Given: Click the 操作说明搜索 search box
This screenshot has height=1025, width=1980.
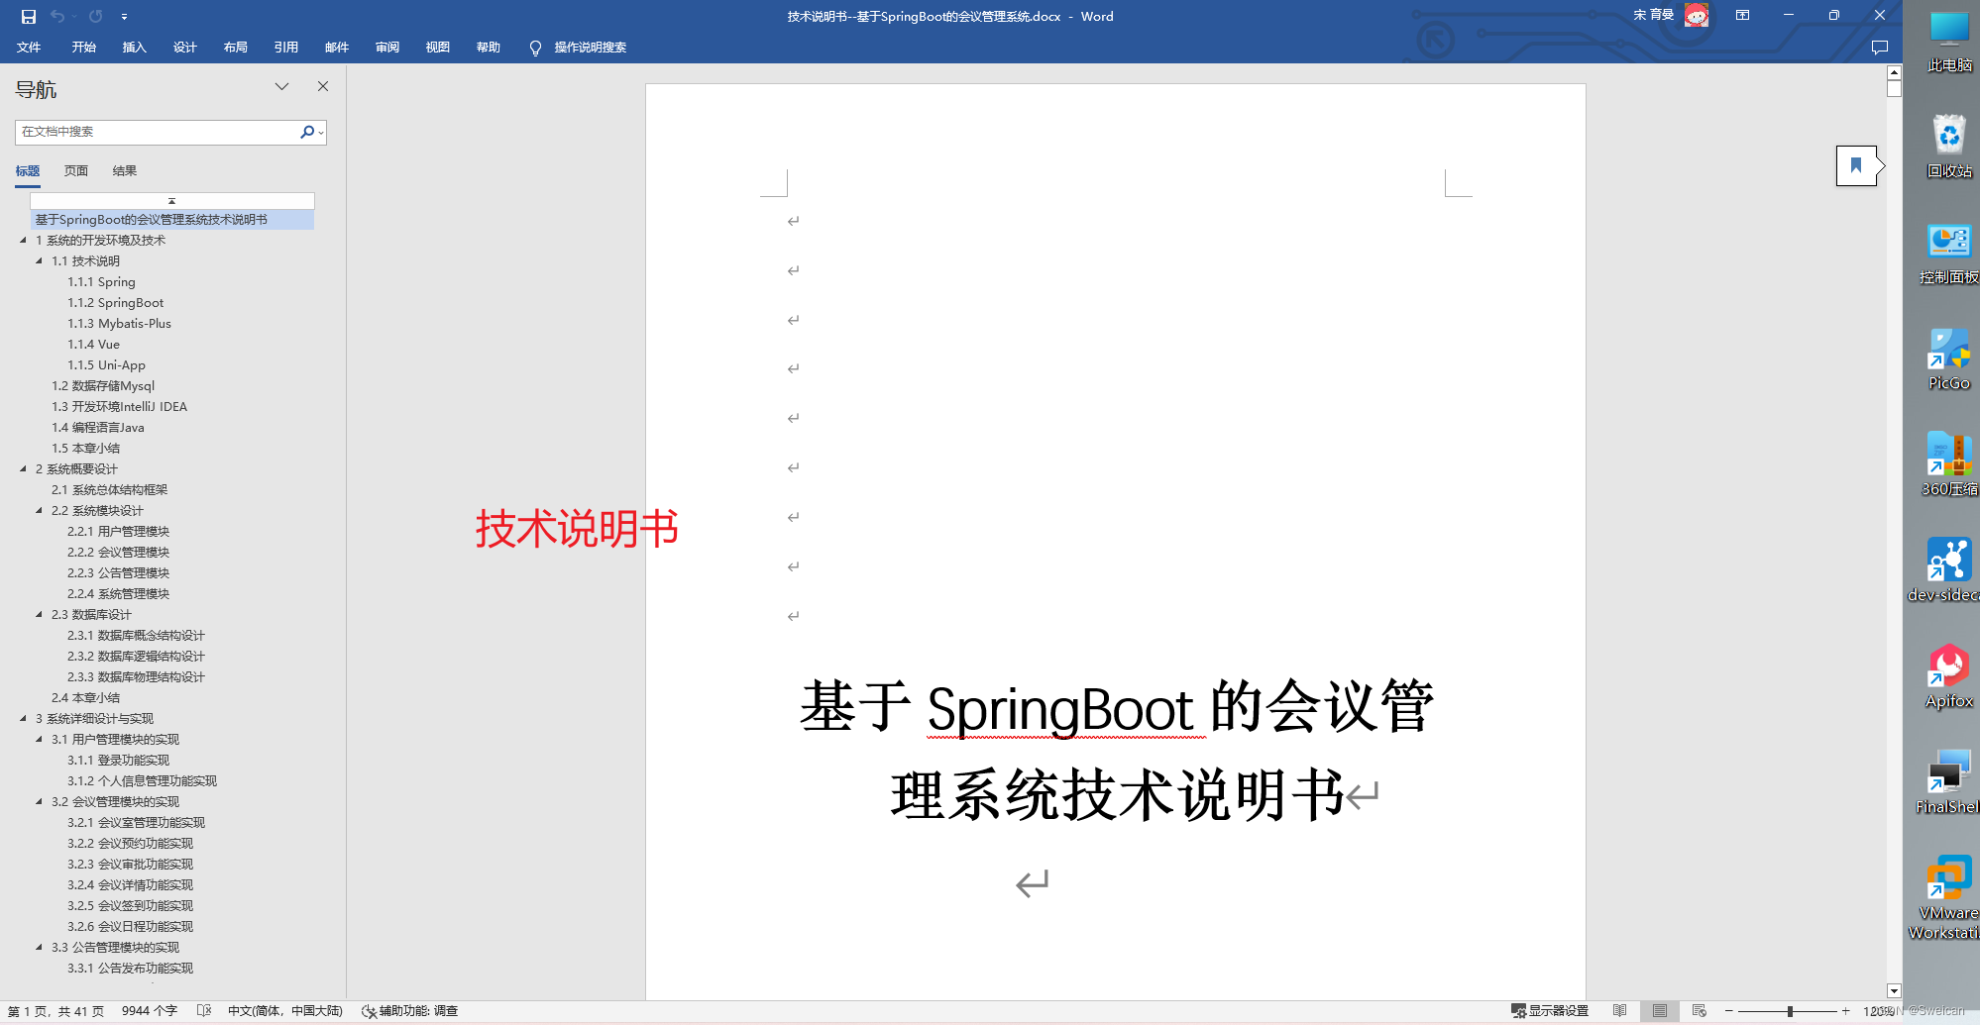Looking at the screenshot, I should 591,48.
